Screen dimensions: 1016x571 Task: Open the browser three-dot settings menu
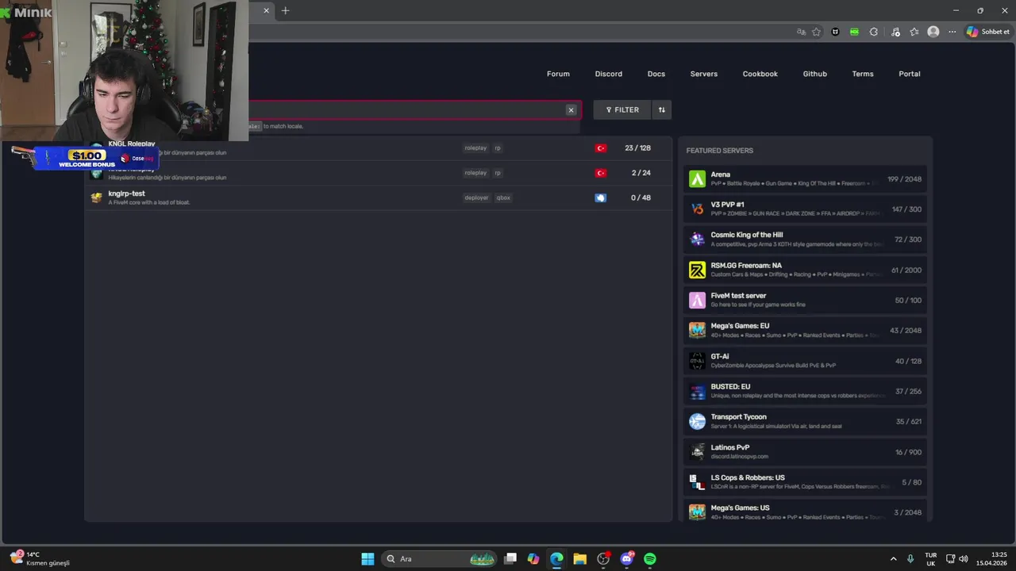tap(952, 32)
